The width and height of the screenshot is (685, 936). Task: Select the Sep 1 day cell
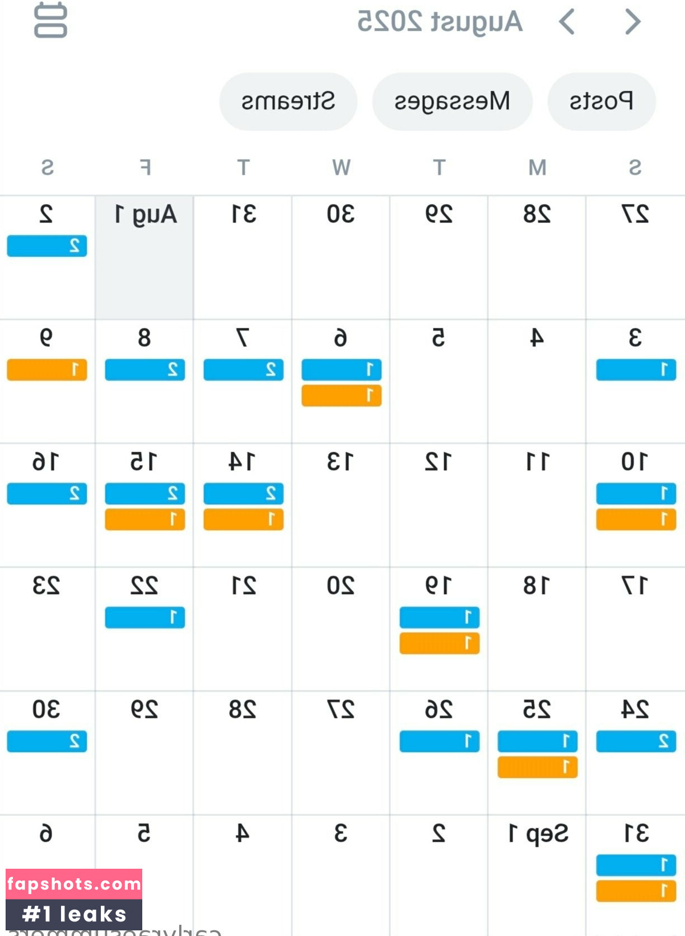(537, 875)
